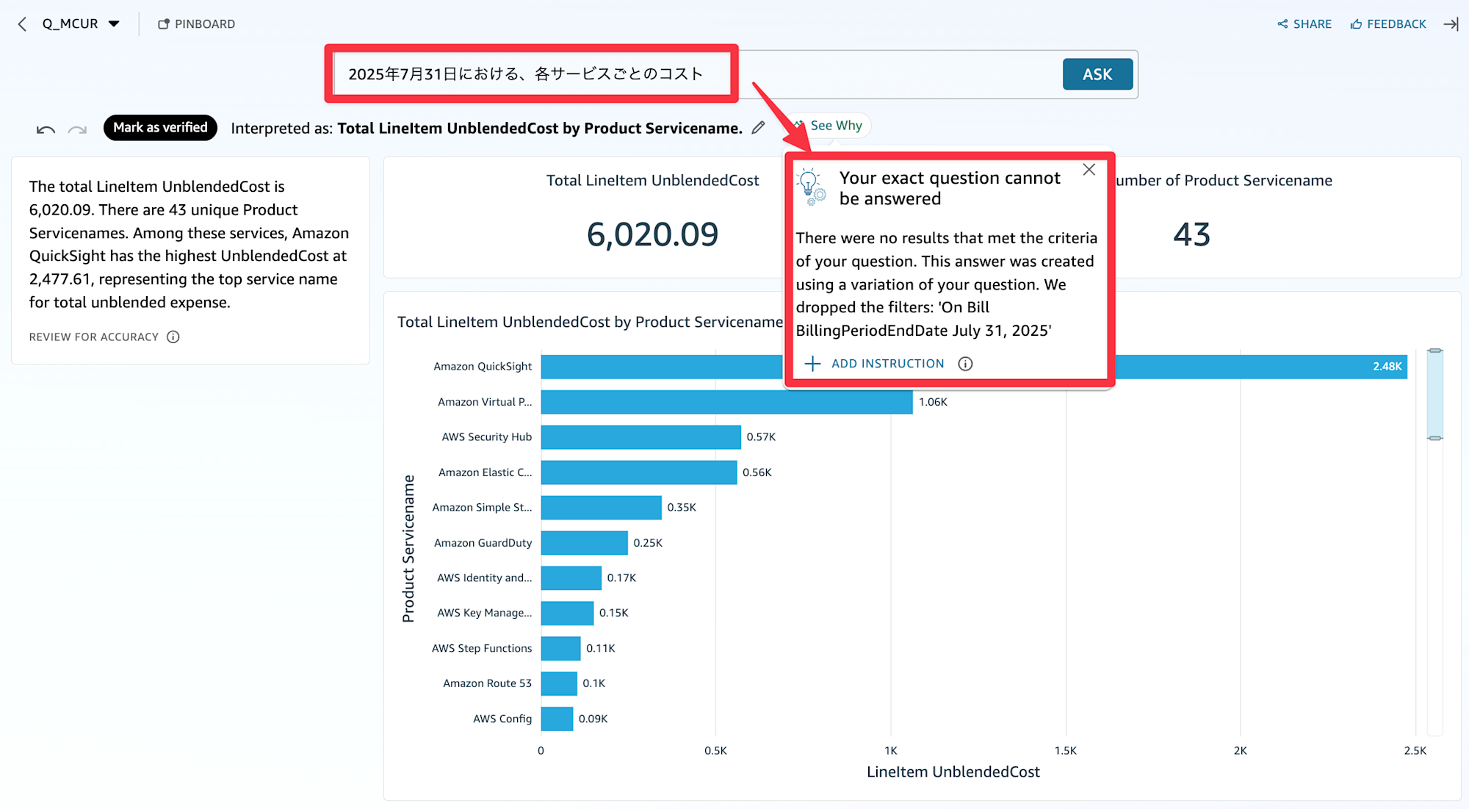This screenshot has height=809, width=1469.
Task: Undo the last change
Action: [x=46, y=129]
